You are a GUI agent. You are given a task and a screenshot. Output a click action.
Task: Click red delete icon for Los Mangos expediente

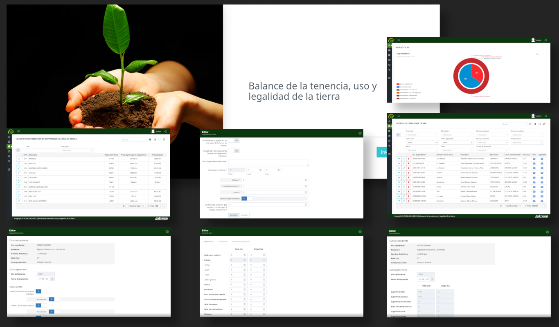click(408, 159)
